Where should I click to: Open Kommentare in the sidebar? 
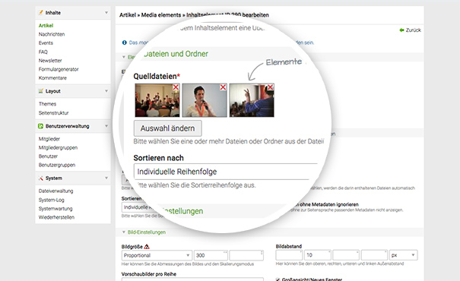click(52, 78)
